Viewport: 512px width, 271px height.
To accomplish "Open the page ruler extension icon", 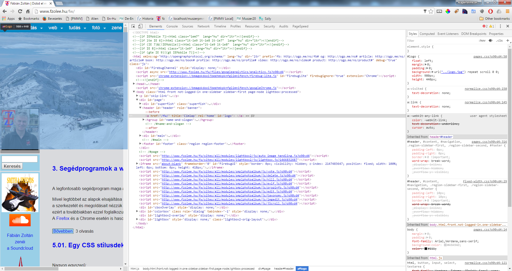I will [439, 11].
